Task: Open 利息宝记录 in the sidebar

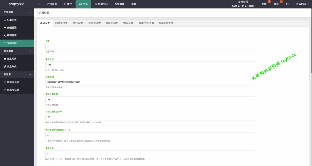Action: click(x=17, y=90)
